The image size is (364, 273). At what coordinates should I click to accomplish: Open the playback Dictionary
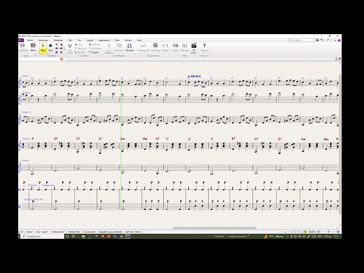coord(155,47)
